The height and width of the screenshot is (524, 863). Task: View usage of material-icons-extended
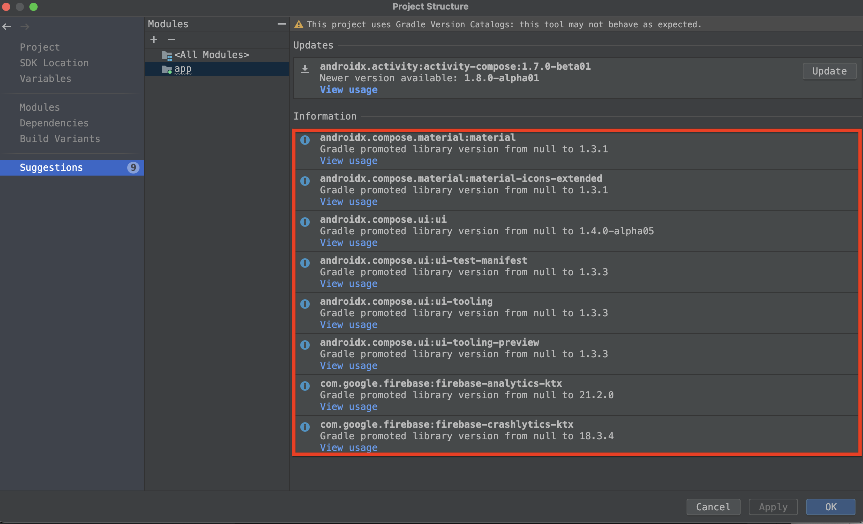[348, 202]
